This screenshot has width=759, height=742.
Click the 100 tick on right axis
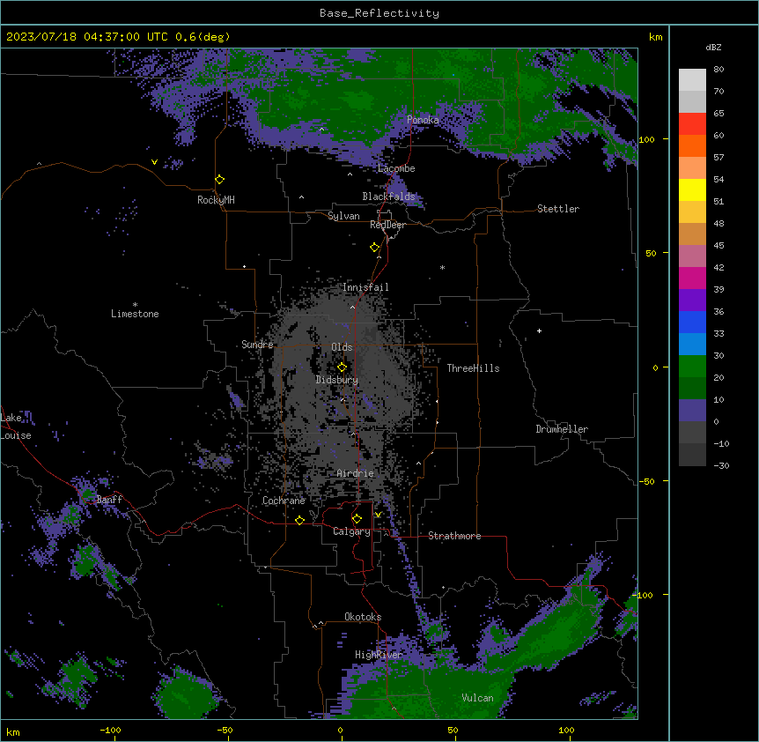point(646,139)
